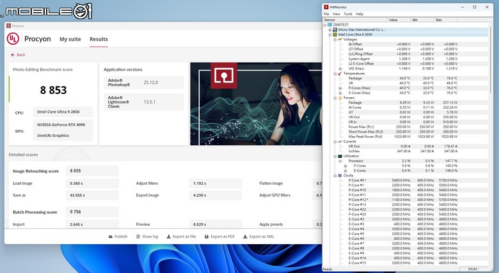499x273 pixels.
Task: Click the Value column header
Action: point(399,20)
